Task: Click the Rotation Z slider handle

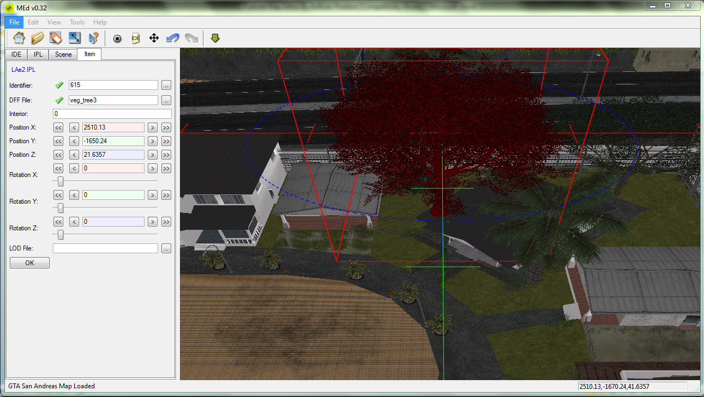Action: click(61, 235)
